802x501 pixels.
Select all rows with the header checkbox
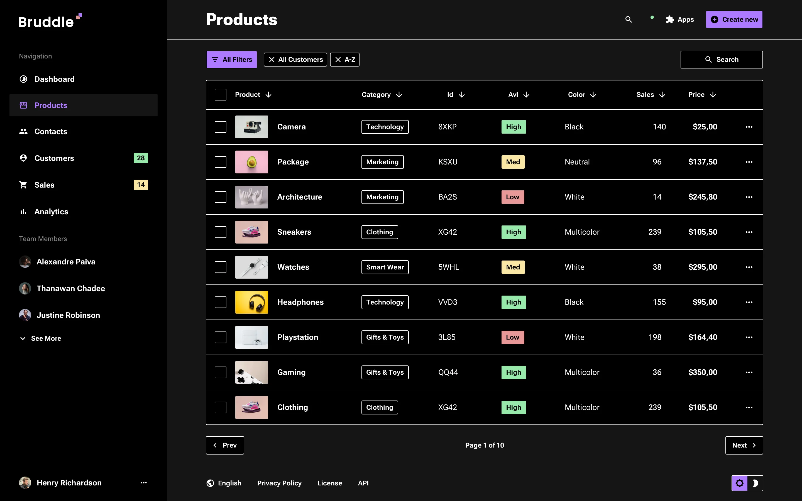(220, 94)
